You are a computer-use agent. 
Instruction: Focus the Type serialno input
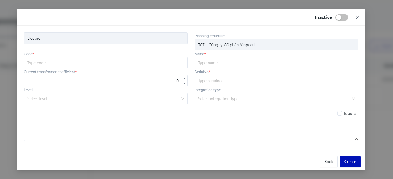click(276, 81)
